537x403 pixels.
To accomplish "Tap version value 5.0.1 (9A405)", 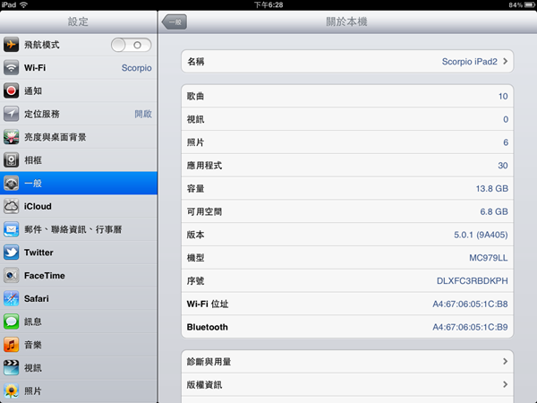I will 481,235.
